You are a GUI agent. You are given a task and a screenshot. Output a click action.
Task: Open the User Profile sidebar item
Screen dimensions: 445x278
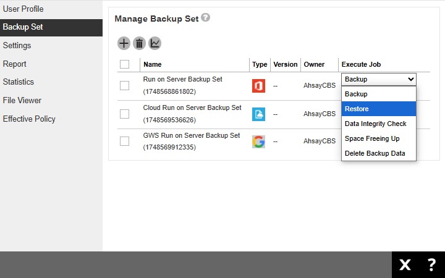[x=23, y=9]
